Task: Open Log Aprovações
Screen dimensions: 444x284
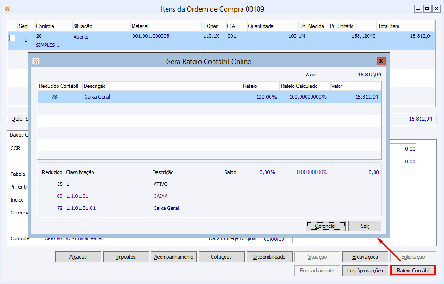Action: click(x=365, y=271)
